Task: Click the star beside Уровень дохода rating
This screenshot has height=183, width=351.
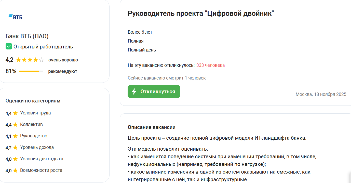Action: click(15, 147)
